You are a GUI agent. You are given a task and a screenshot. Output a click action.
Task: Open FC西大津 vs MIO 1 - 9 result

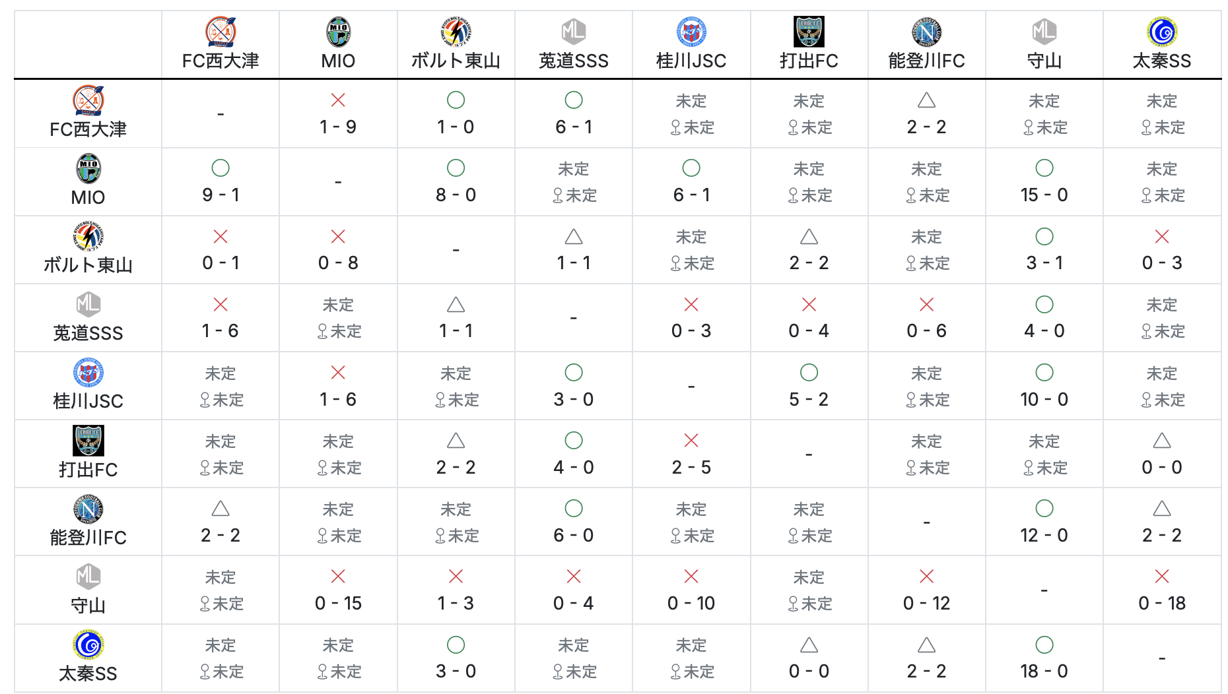tap(338, 127)
